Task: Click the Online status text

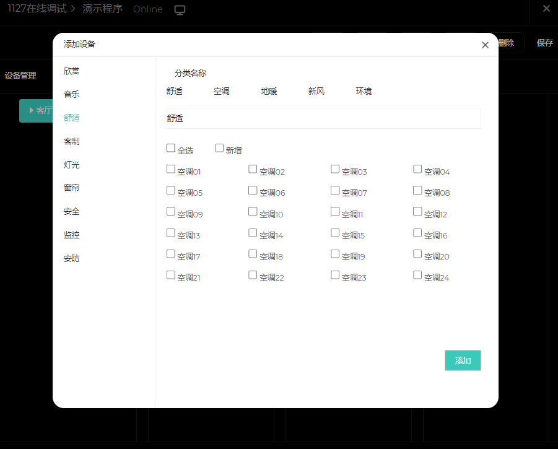Action: click(x=147, y=9)
